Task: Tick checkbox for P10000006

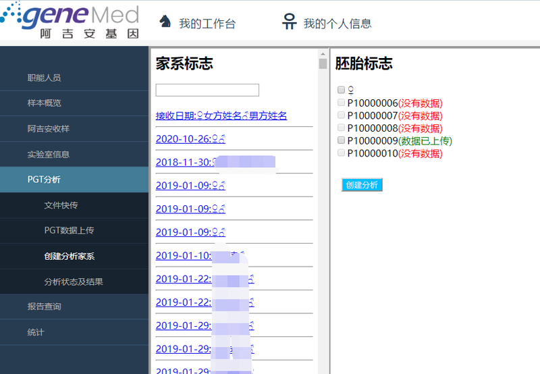Action: [x=341, y=103]
